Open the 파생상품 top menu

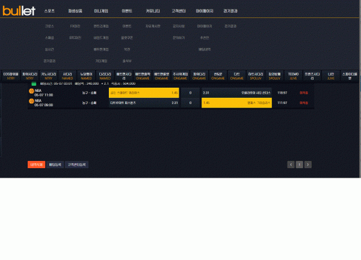pyautogui.click(x=75, y=11)
